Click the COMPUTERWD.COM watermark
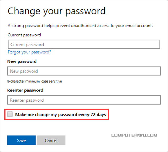168x152 pixels. pyautogui.click(x=134, y=135)
